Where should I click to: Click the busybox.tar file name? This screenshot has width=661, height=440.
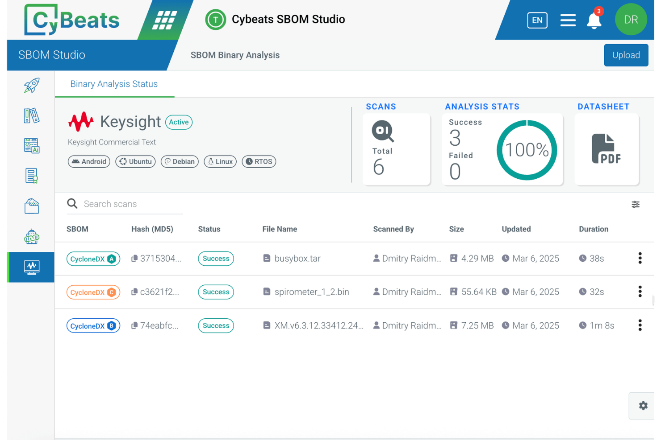coord(297,259)
